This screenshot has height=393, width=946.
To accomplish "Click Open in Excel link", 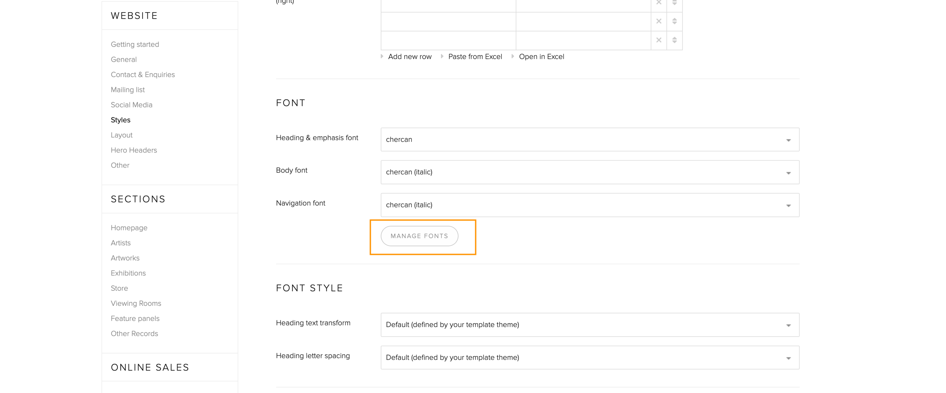I will [x=541, y=57].
